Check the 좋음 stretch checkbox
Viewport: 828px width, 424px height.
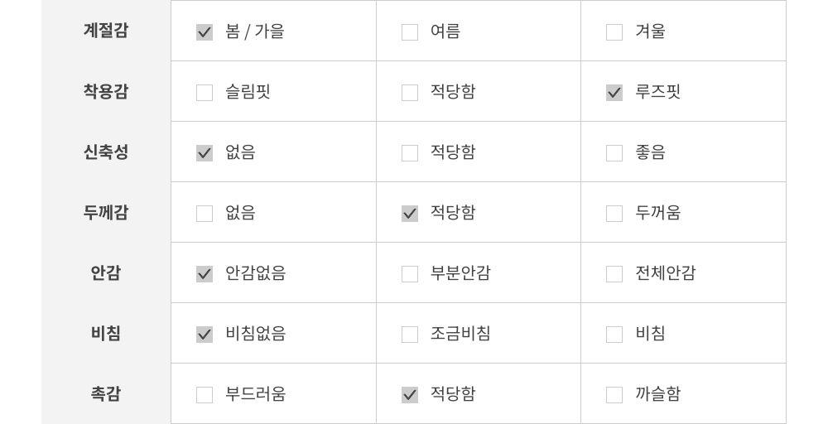614,153
